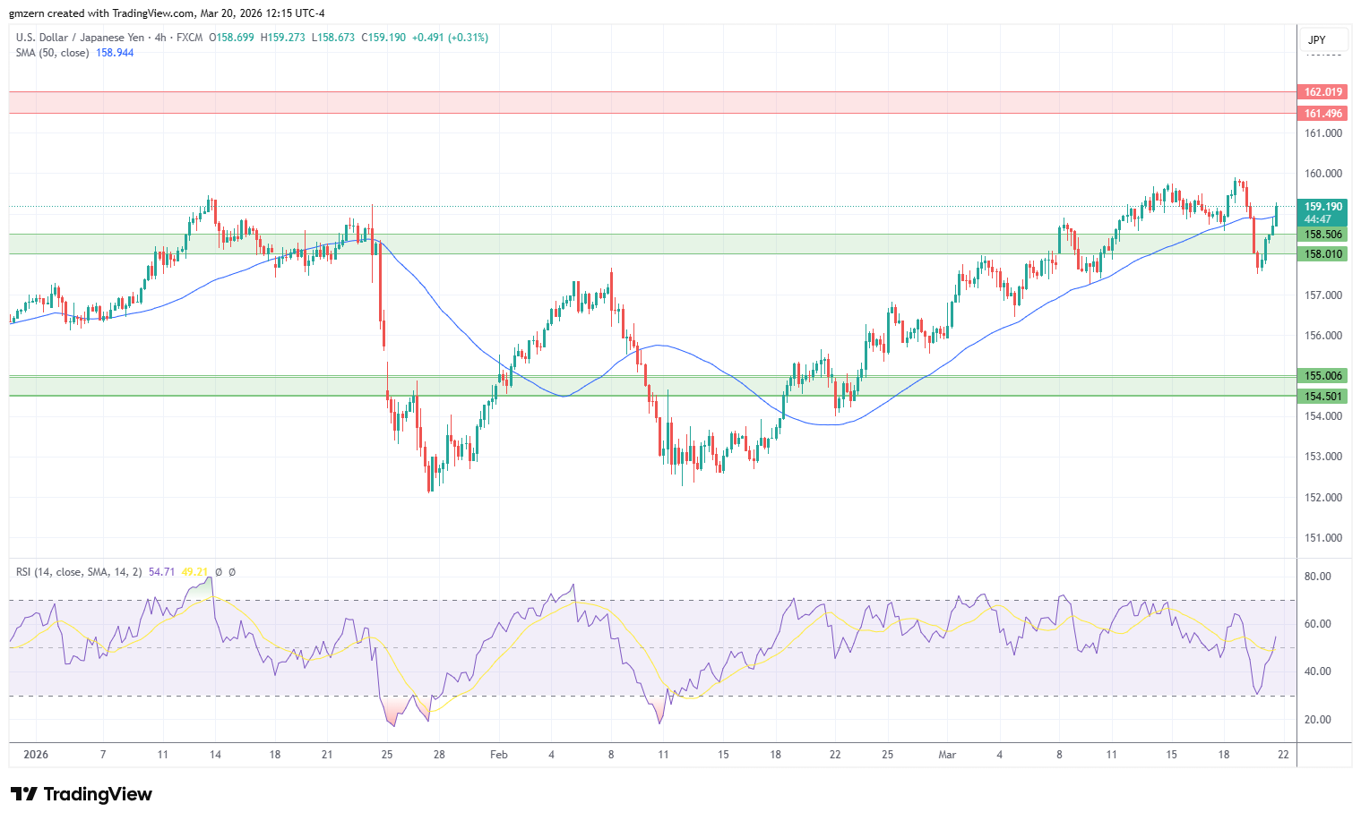Screen dimensions: 1361x821
Task: Click the SMA (50, close) indicator legend
Action: pos(52,53)
